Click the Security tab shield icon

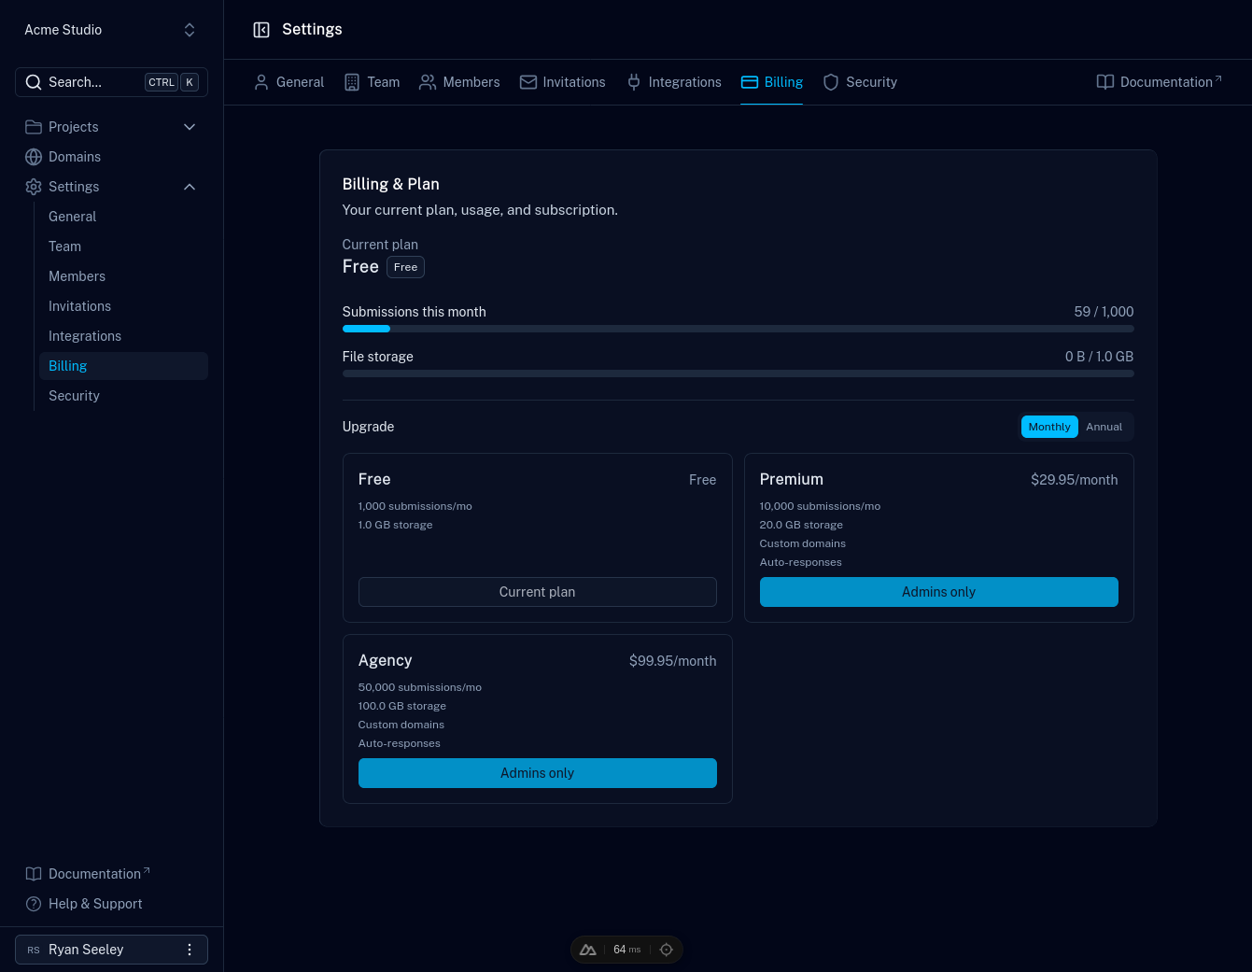tap(831, 82)
